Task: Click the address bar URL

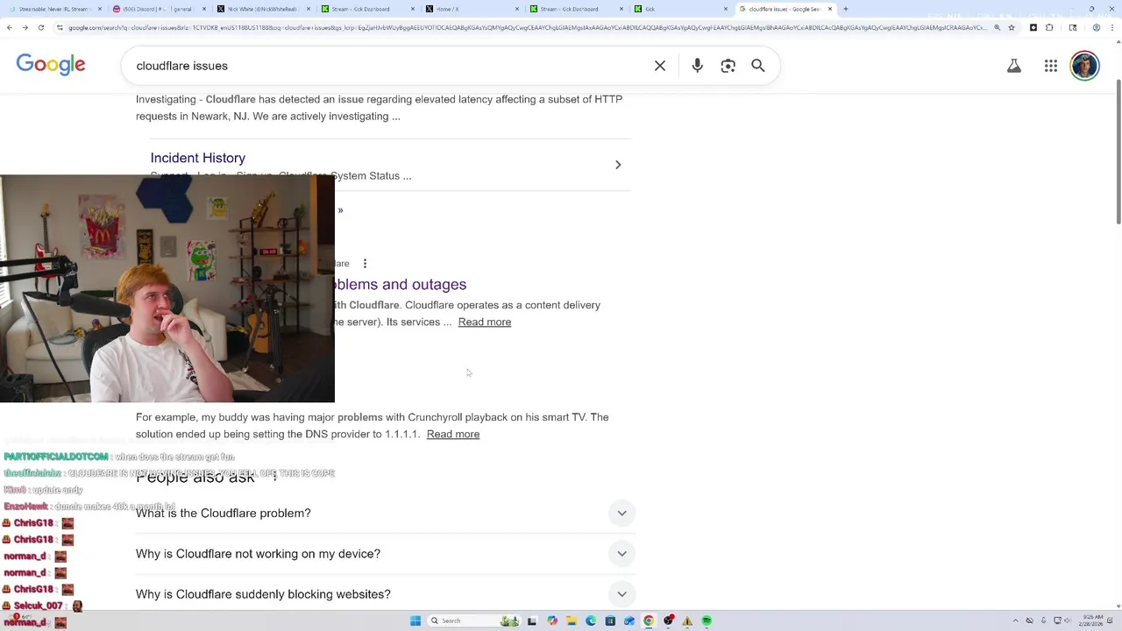Action: coord(526,27)
